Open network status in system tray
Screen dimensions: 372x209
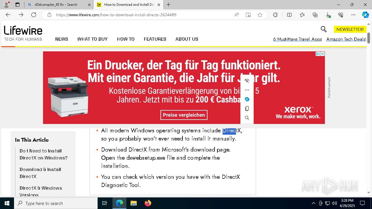[x=327, y=203]
